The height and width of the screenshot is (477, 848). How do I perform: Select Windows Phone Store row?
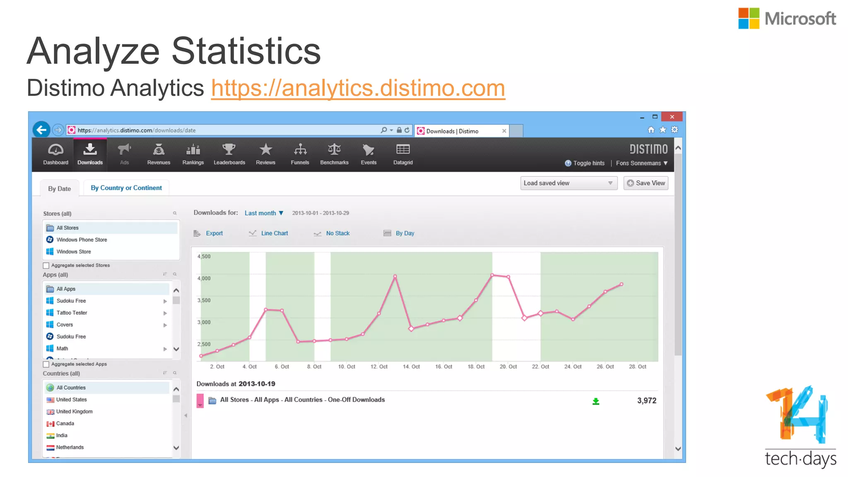111,240
